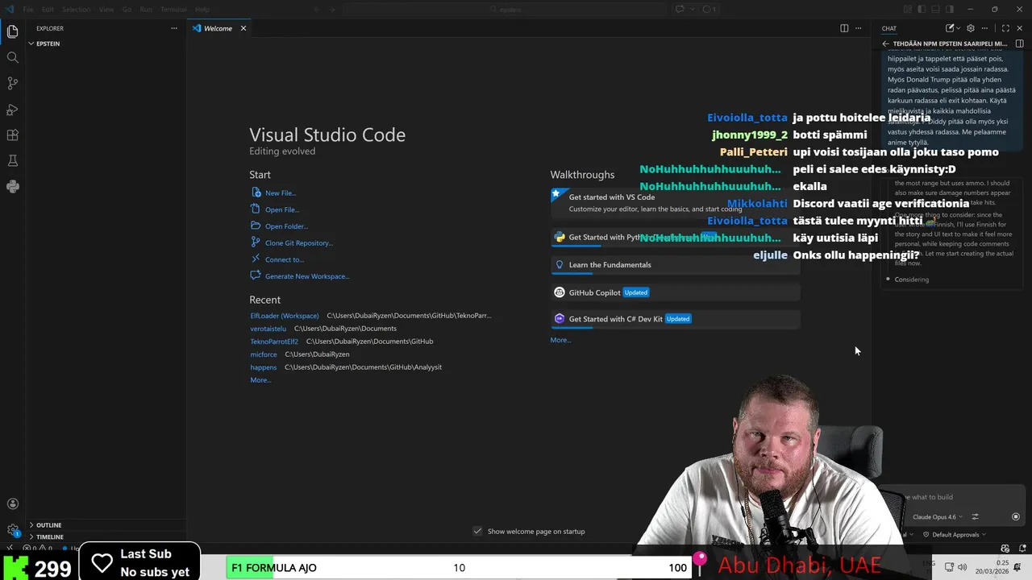1032x580 pixels.
Task: Open the chat tools configuration icon
Action: pyautogui.click(x=975, y=517)
